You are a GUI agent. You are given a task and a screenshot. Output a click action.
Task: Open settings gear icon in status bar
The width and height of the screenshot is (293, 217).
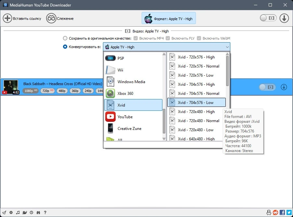click(11, 212)
